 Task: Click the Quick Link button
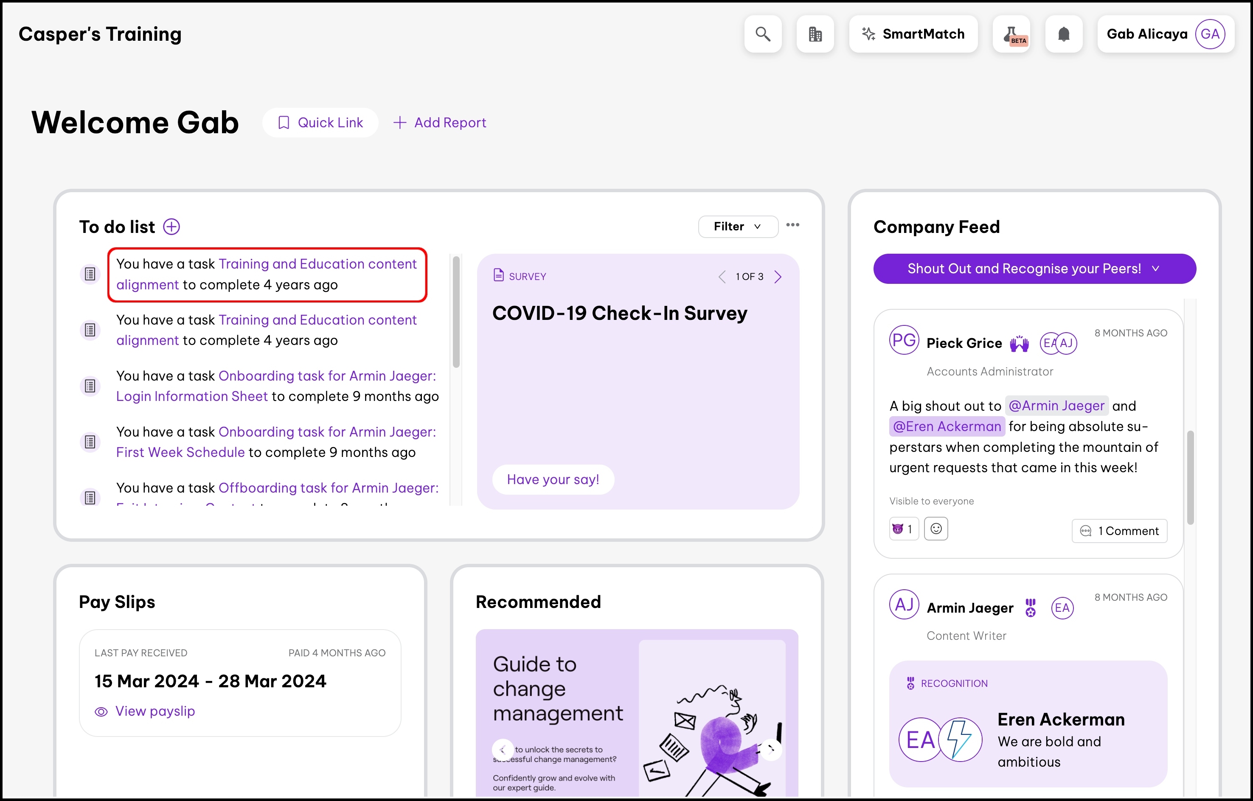(x=320, y=123)
